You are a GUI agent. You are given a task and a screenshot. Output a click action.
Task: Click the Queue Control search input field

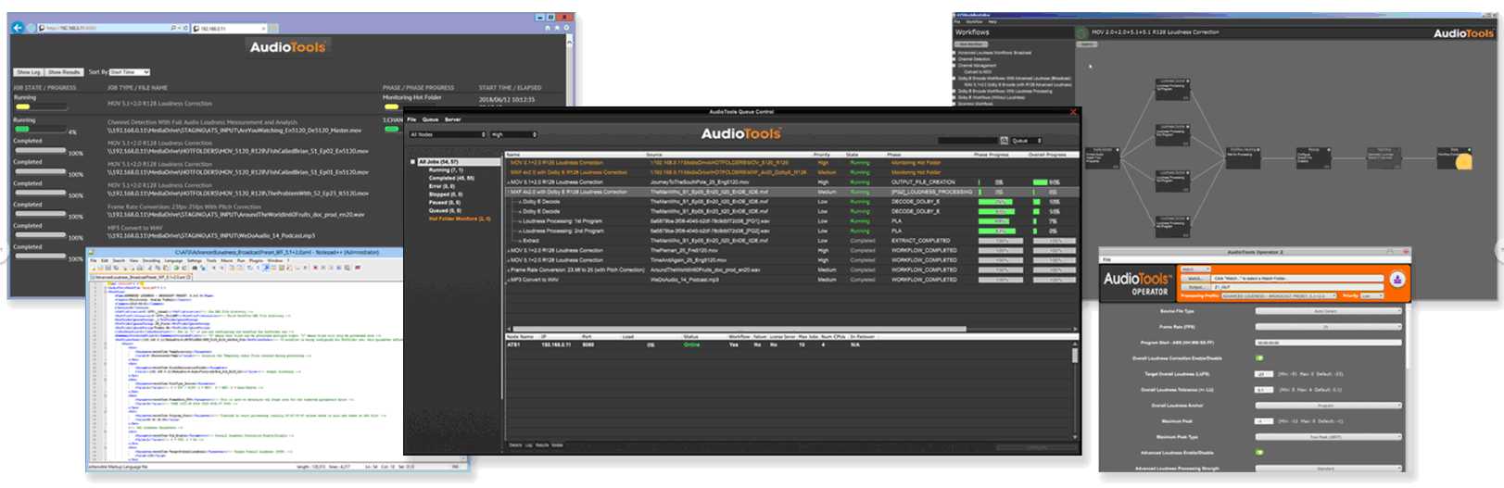click(x=967, y=141)
